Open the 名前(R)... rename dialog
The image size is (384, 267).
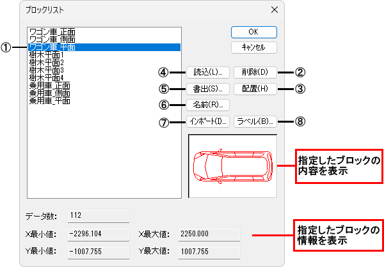tap(208, 105)
